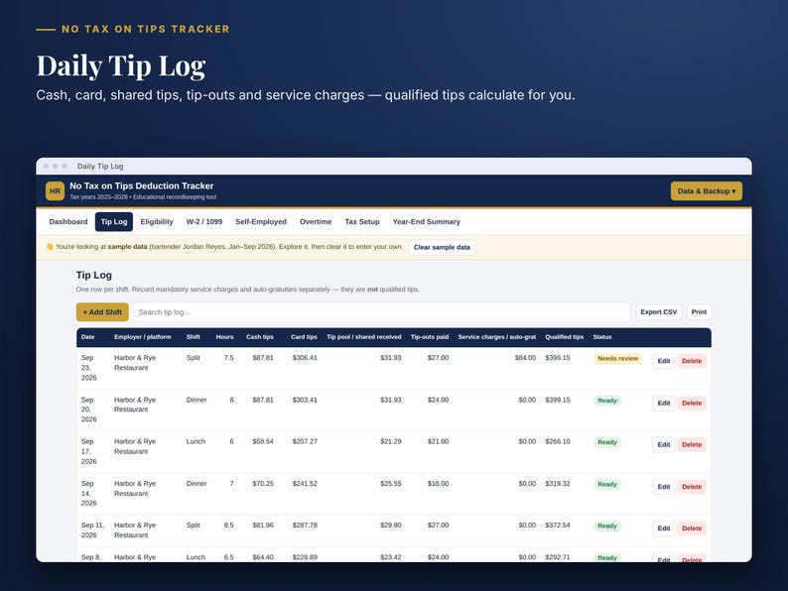
Task: Click Ready status on Sep 17 row
Action: (607, 442)
